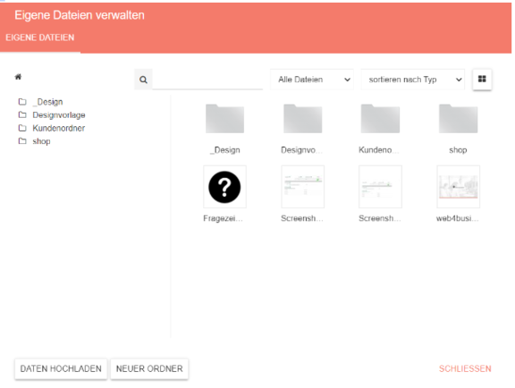Image resolution: width=515 pixels, height=388 pixels.
Task: Select the web4busi... image thumbnail
Action: click(x=458, y=187)
